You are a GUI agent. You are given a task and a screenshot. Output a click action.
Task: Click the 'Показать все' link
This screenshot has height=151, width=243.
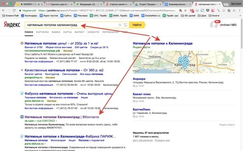(x=162, y=140)
